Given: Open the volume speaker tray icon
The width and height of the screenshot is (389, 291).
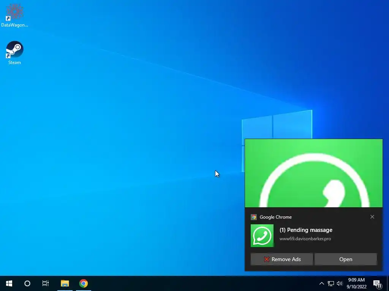Looking at the screenshot, I should [x=340, y=283].
